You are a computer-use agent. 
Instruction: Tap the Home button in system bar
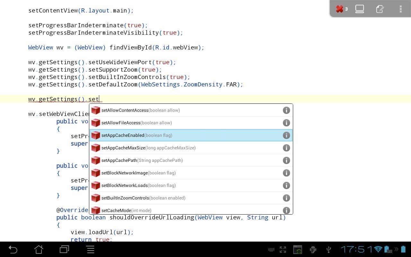[39, 249]
